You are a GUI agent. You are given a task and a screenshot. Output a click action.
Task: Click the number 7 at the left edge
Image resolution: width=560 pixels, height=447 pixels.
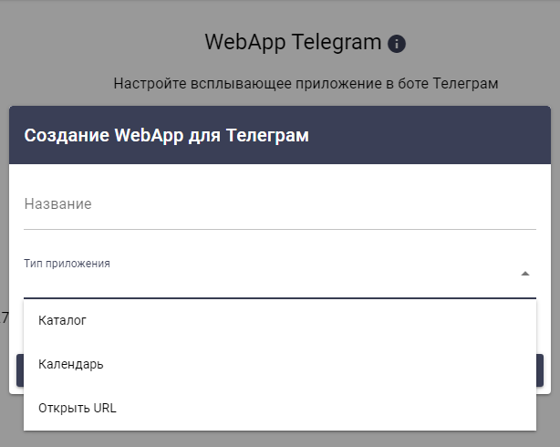5,318
